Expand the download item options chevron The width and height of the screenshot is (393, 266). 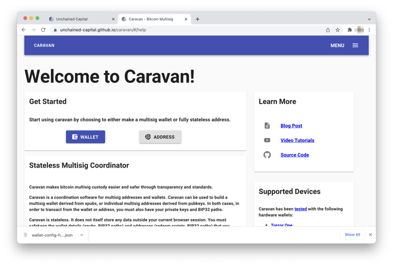(x=82, y=235)
